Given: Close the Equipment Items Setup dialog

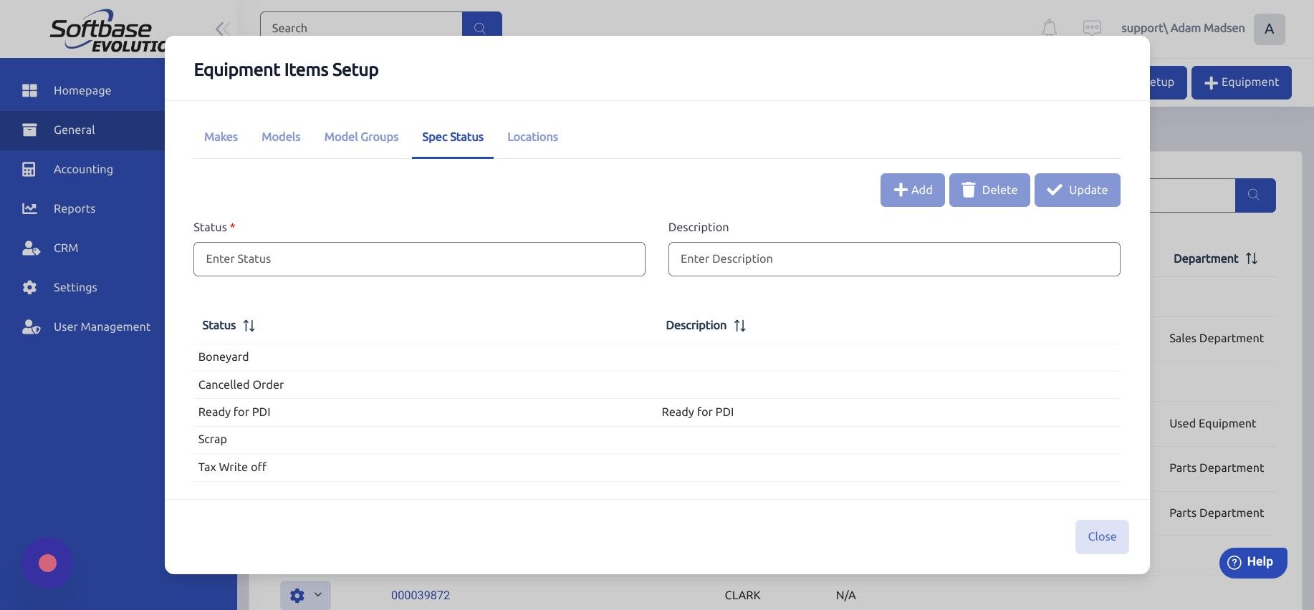Looking at the screenshot, I should coord(1102,536).
